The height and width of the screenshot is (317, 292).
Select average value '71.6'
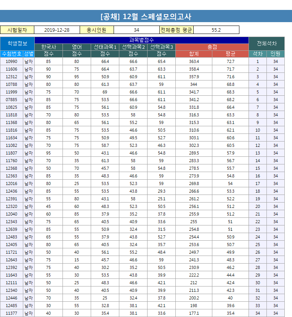coord(230,77)
